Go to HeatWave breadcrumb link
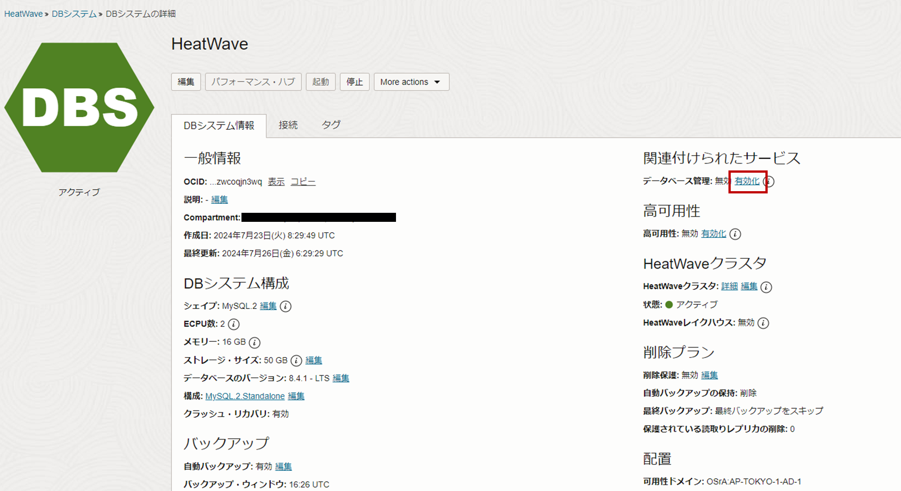Image resolution: width=901 pixels, height=491 pixels. point(23,14)
